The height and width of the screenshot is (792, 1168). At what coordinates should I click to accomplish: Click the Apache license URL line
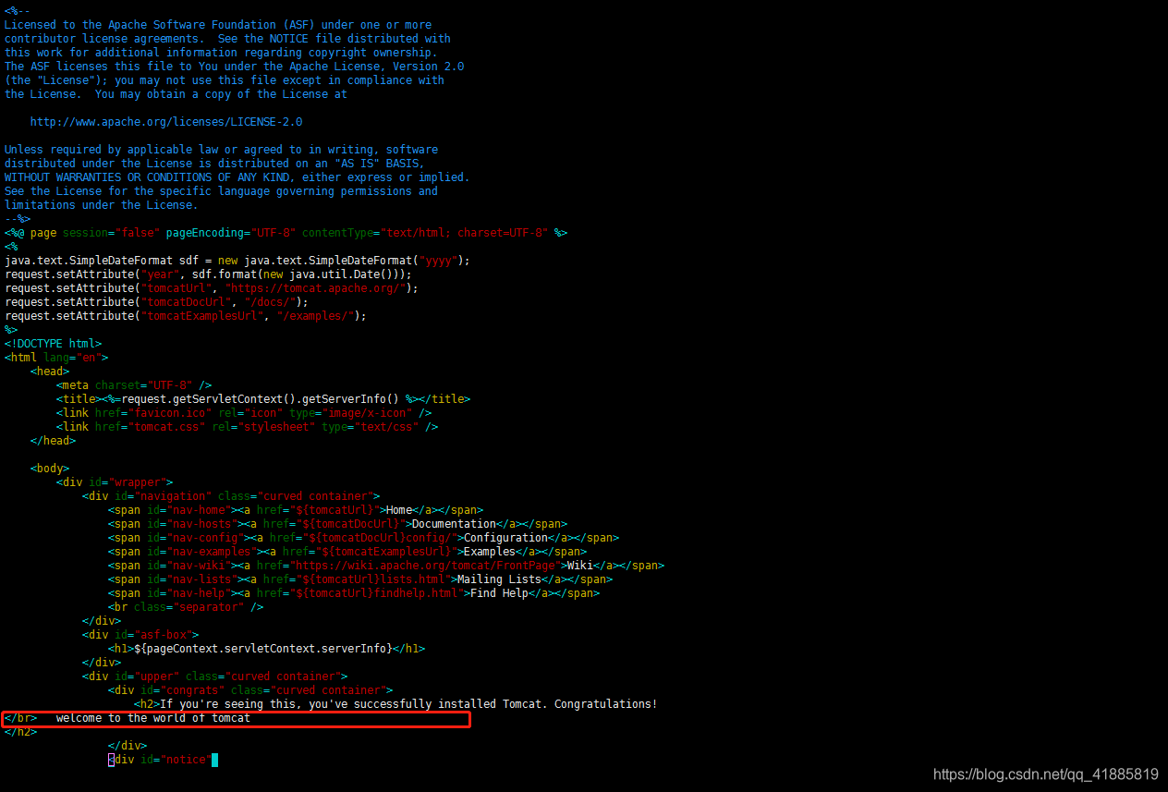166,122
